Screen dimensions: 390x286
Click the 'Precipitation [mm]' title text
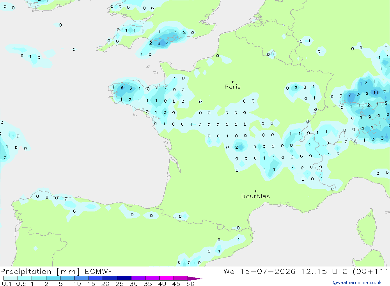[x=40, y=272]
